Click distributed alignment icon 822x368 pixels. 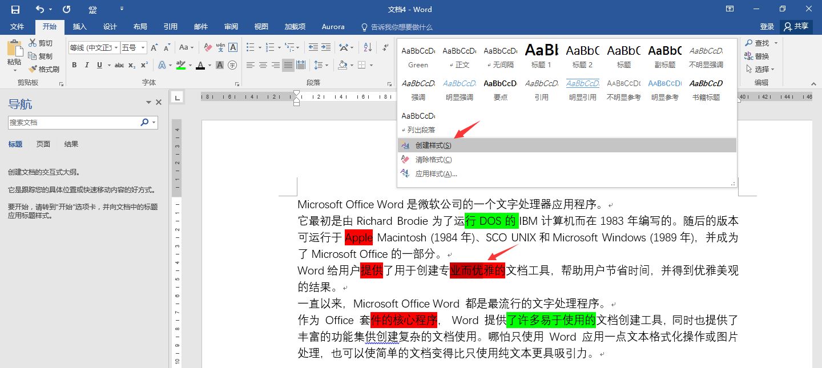coord(301,65)
